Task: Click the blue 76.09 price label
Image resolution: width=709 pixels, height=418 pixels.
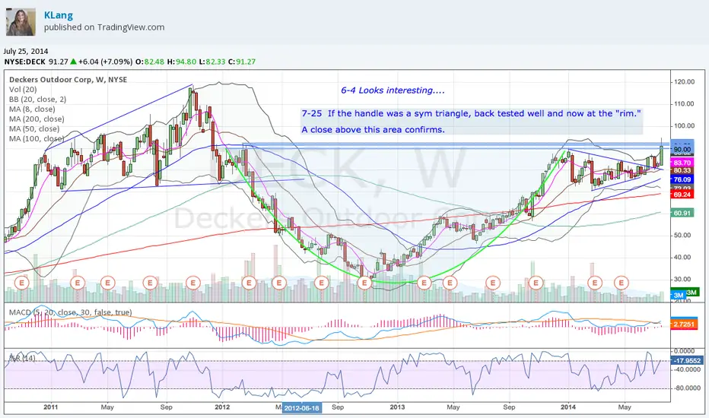Action: point(682,179)
